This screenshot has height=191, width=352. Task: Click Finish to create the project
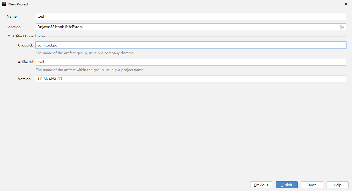(x=287, y=185)
